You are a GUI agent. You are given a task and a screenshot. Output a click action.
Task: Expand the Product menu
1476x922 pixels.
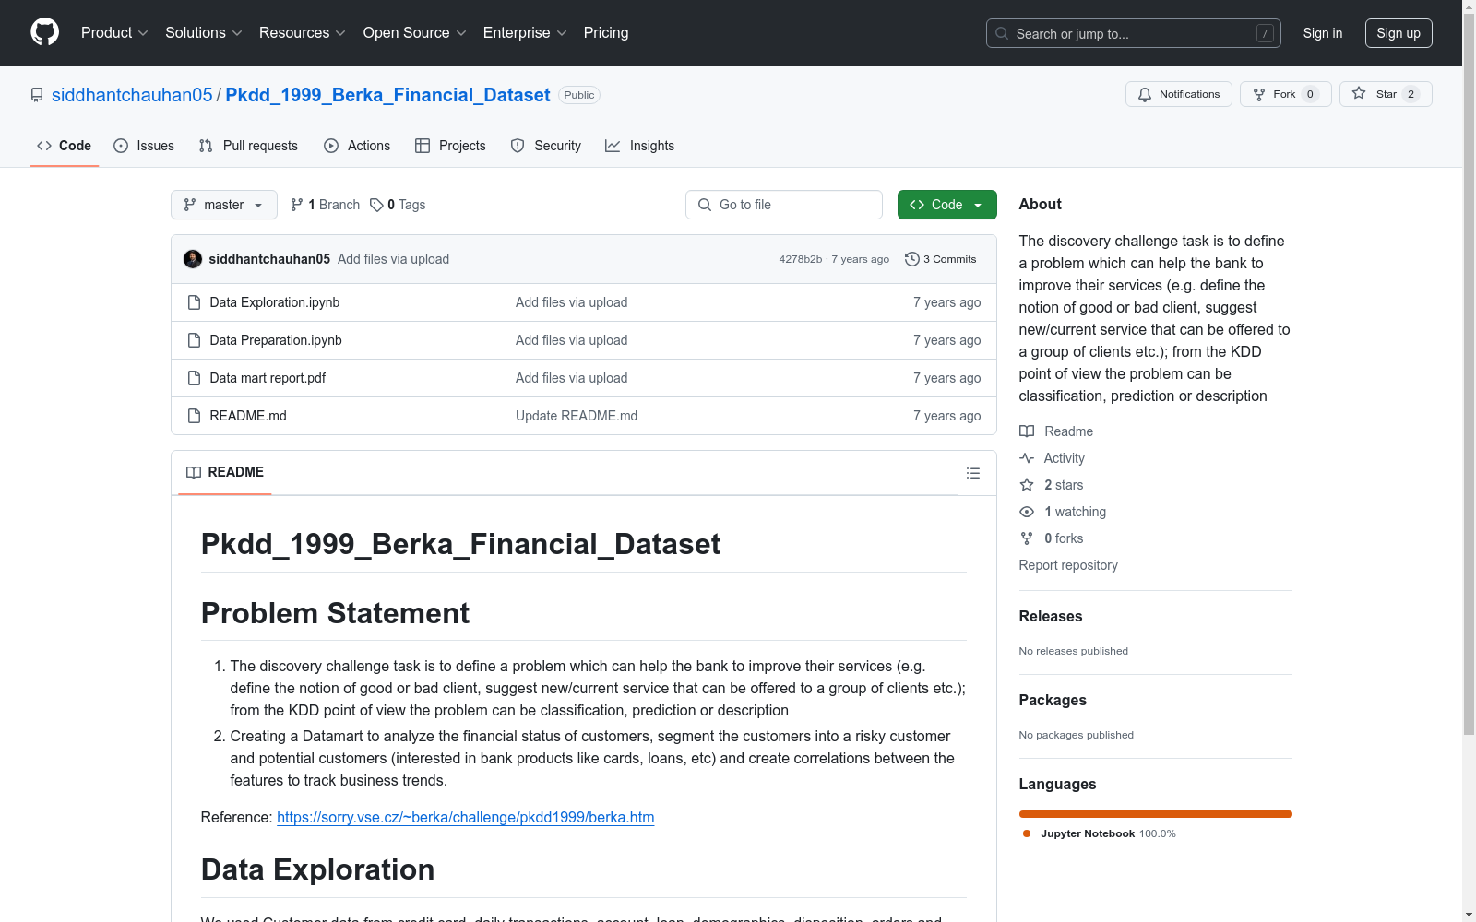point(114,33)
